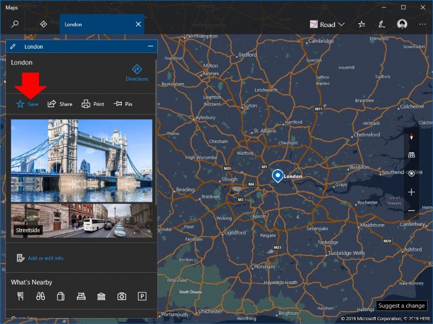The image size is (433, 324).
Task: Open the See more ellipsis menu
Action: tap(422, 24)
